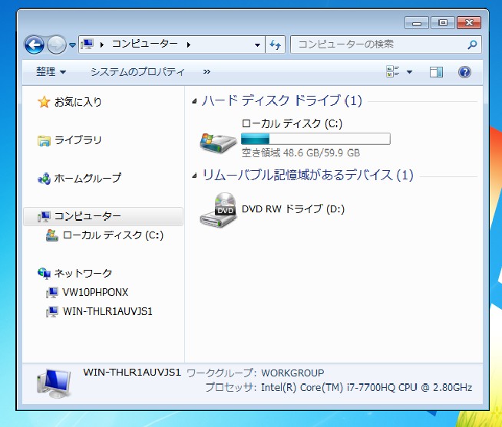Toggle the preview pane button
Image resolution: width=502 pixels, height=427 pixels.
(436, 72)
